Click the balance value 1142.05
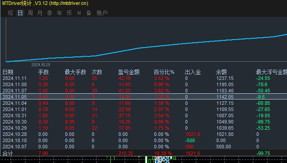 [225, 97]
